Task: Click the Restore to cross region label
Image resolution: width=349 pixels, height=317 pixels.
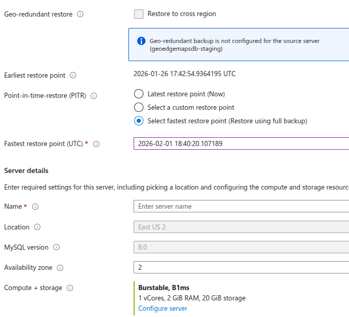Action: point(182,14)
